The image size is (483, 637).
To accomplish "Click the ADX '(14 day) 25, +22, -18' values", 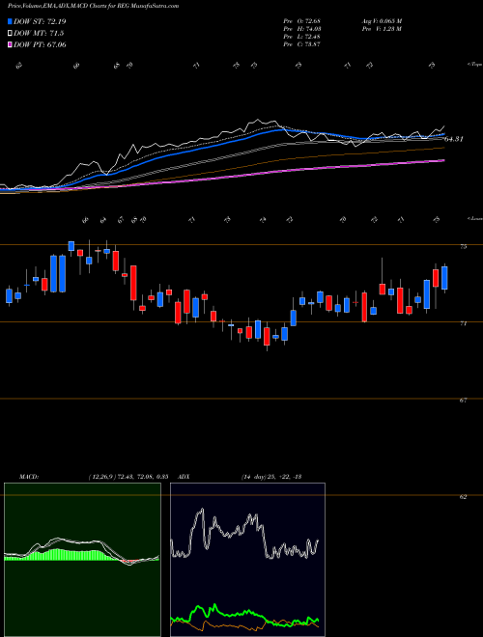I will [x=270, y=477].
